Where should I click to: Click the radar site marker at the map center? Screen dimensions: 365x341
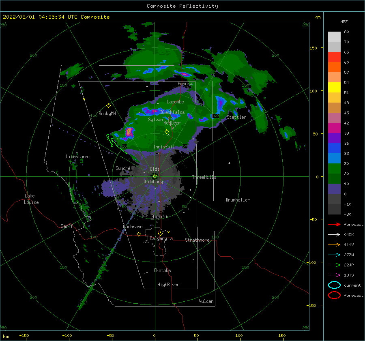pos(155,176)
